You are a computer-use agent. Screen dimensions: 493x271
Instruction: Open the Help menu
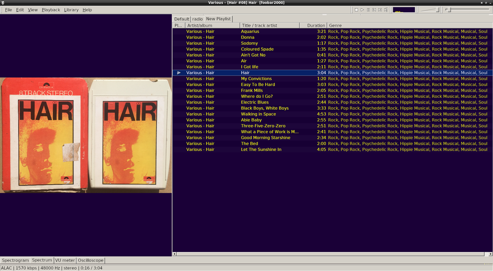pos(87,10)
